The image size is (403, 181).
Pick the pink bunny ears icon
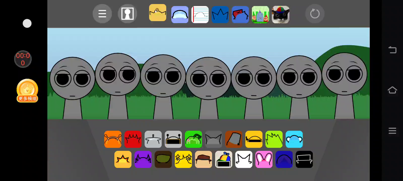point(264,159)
